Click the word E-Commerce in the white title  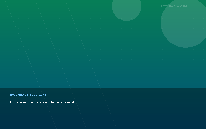[22, 102]
